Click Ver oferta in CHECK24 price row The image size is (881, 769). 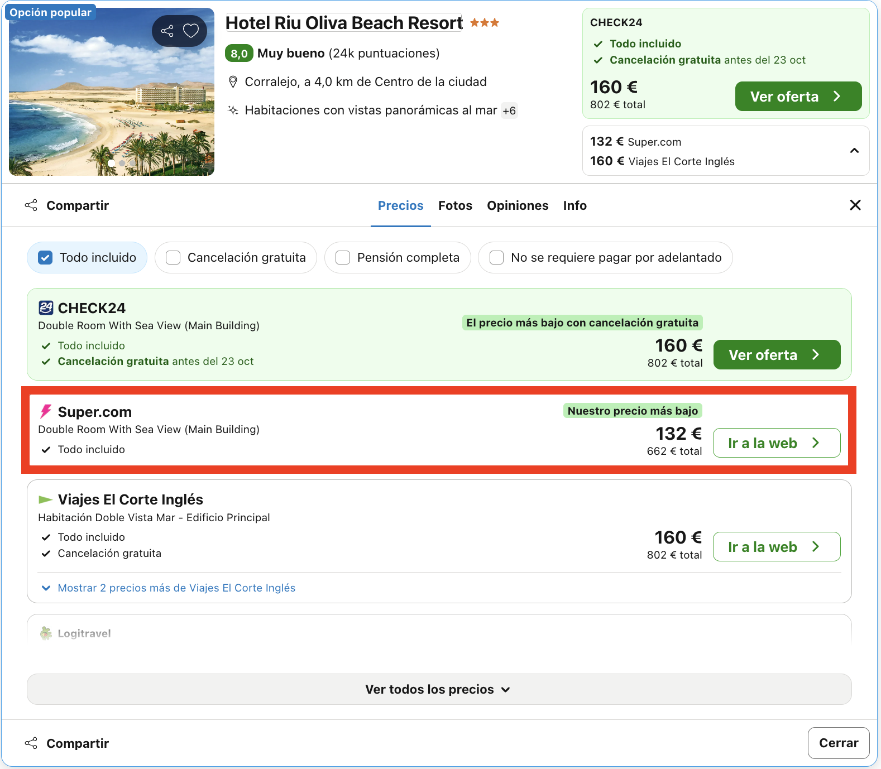pyautogui.click(x=777, y=355)
